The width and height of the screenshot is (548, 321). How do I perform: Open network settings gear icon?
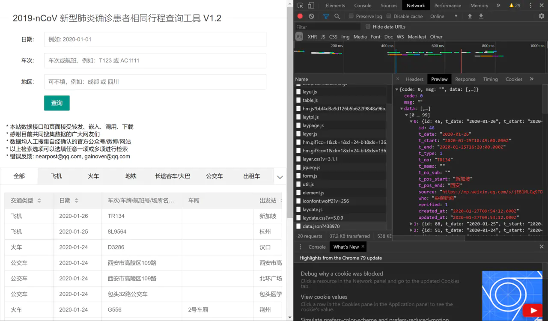click(x=541, y=16)
